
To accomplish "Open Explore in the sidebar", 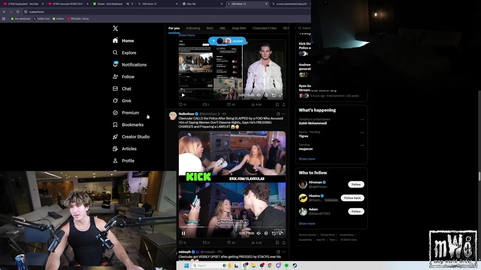I will click(x=124, y=52).
